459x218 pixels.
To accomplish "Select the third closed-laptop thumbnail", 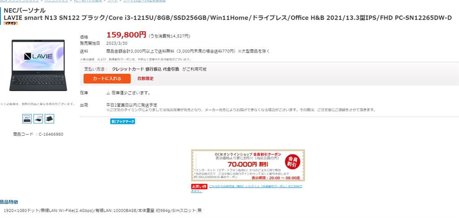I will pyautogui.click(x=49, y=119).
